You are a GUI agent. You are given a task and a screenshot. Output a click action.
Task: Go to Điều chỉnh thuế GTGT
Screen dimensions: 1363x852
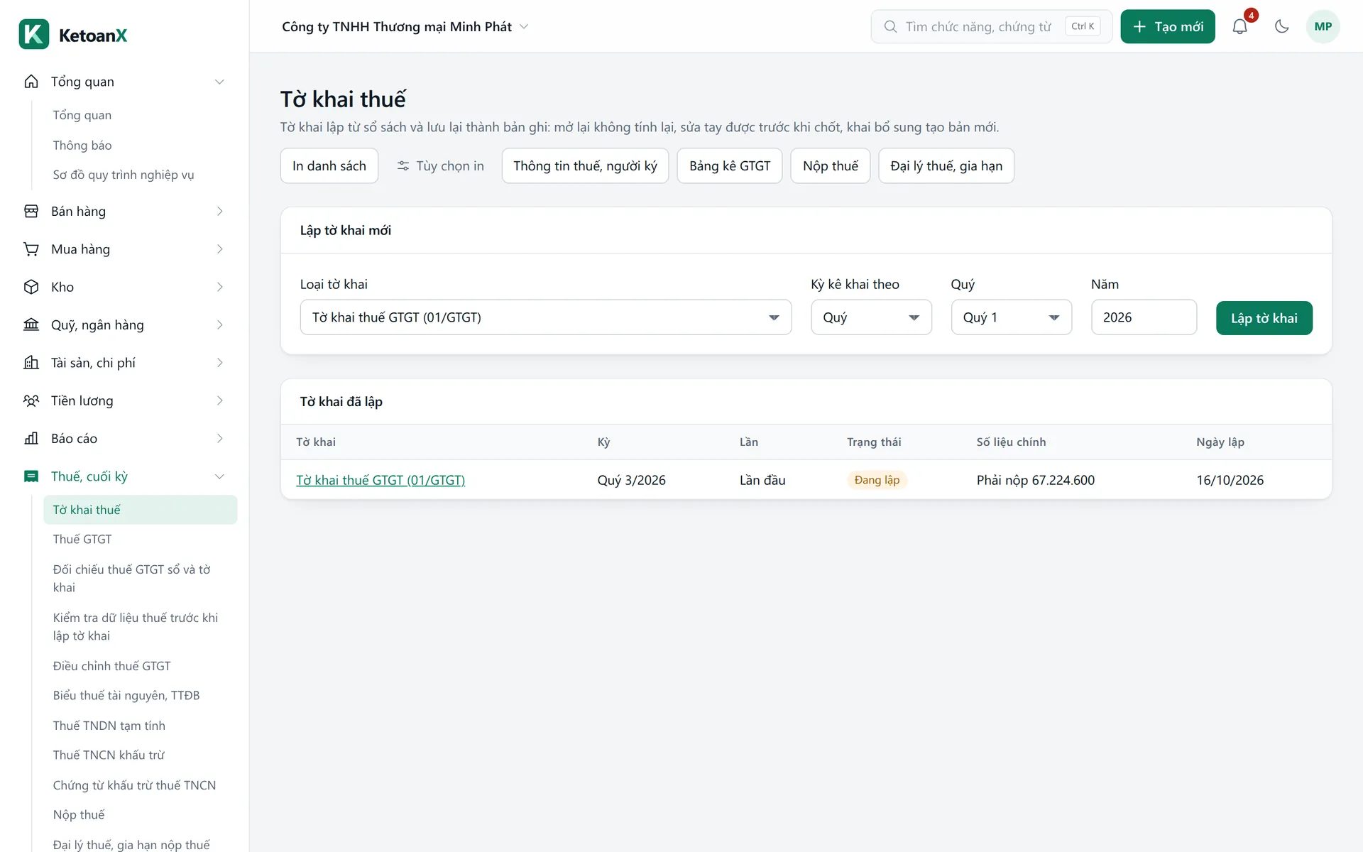tap(140, 666)
